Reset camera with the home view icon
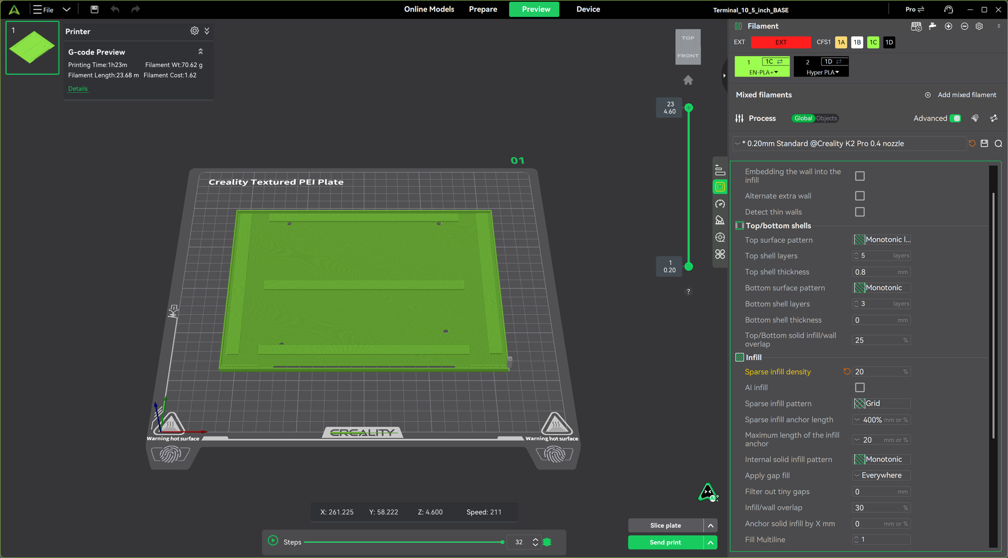Viewport: 1008px width, 558px height. [688, 80]
